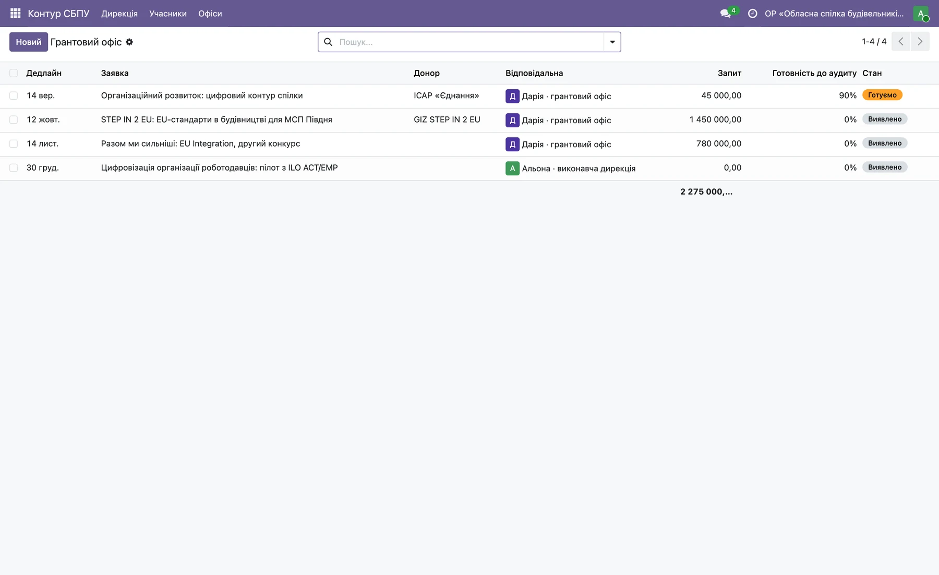Click the orange Готуємо status badge

pyautogui.click(x=882, y=95)
